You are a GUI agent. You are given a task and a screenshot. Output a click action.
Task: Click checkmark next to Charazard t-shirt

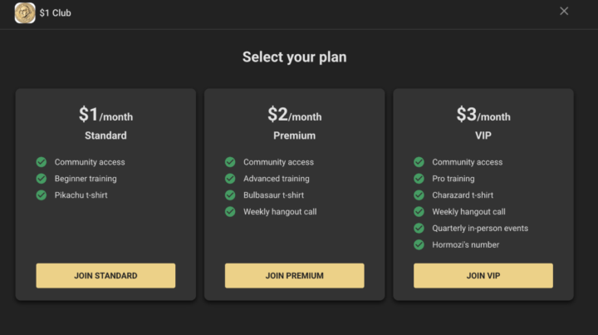pos(419,195)
